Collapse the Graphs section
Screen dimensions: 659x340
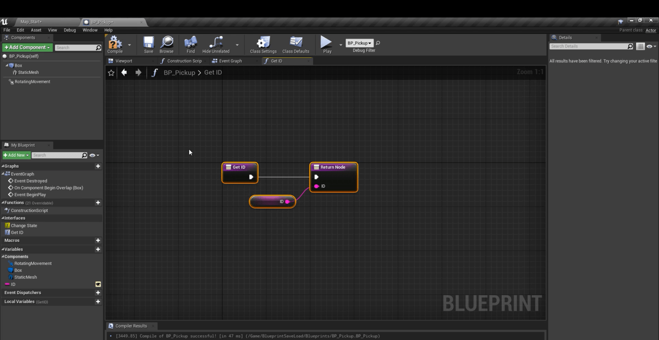[x=4, y=166]
